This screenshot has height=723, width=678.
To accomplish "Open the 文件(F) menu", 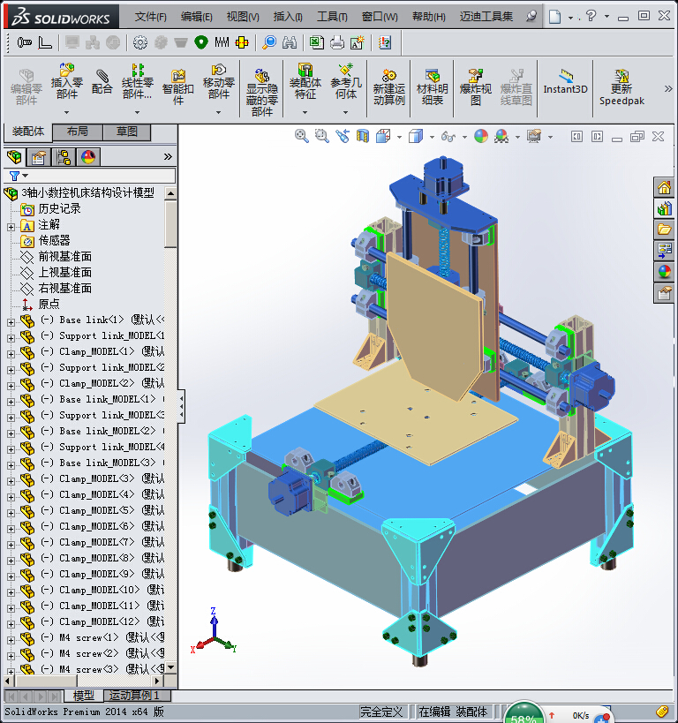I will click(150, 17).
